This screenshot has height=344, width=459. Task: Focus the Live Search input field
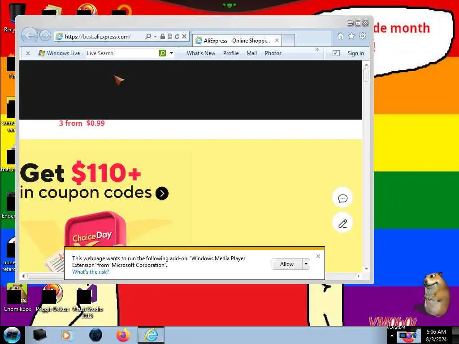coord(121,53)
